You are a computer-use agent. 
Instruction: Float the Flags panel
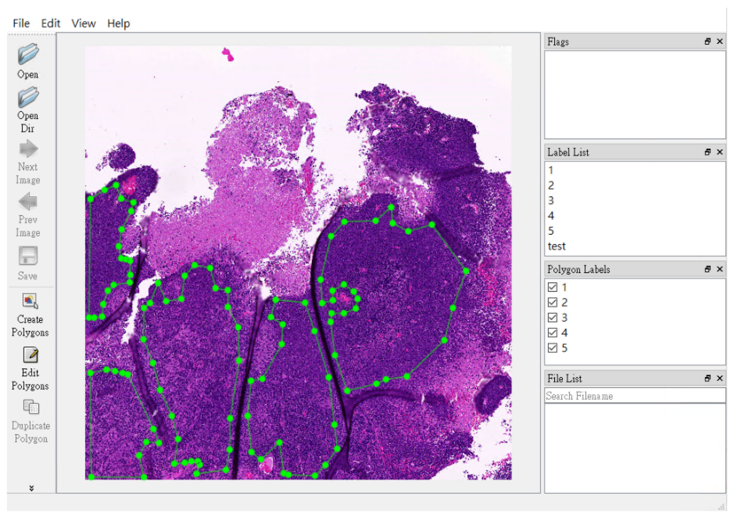(708, 42)
